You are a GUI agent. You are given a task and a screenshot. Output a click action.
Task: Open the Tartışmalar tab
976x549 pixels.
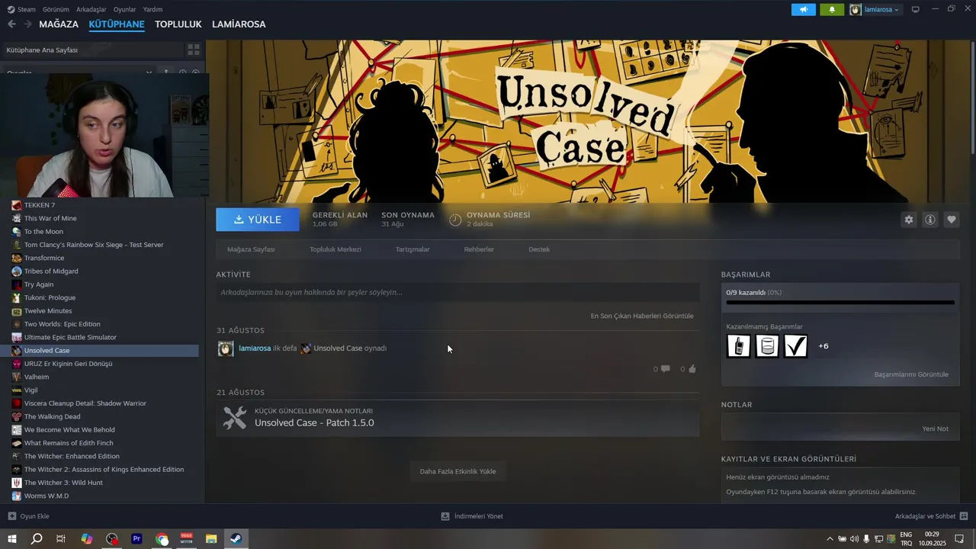click(x=413, y=249)
